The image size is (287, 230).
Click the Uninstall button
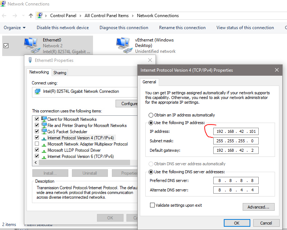point(90,173)
